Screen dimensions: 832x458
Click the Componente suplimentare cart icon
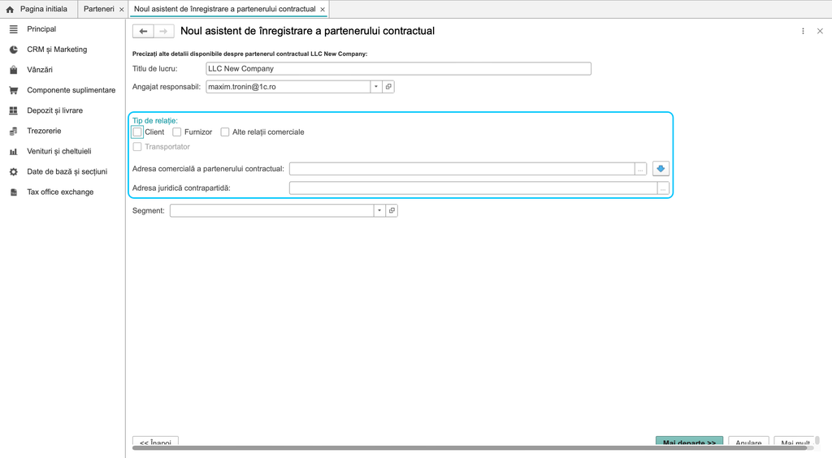[x=14, y=90]
